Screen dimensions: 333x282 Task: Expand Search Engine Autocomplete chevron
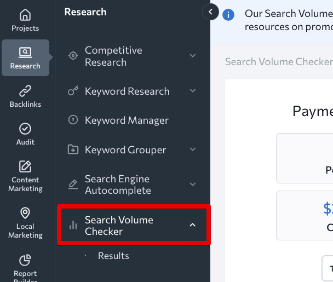pos(193,185)
